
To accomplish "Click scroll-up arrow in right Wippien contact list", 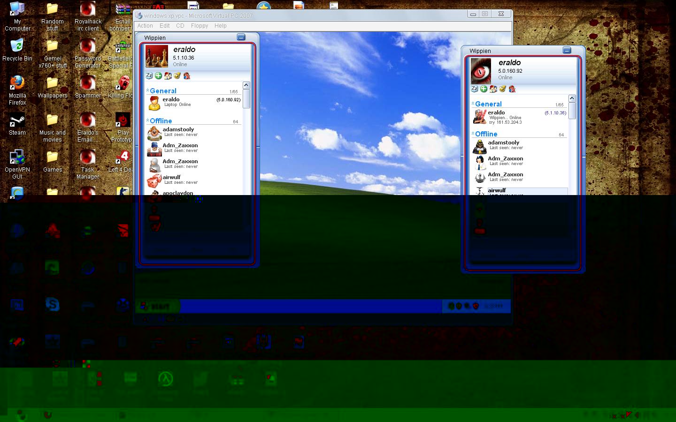I will point(572,98).
